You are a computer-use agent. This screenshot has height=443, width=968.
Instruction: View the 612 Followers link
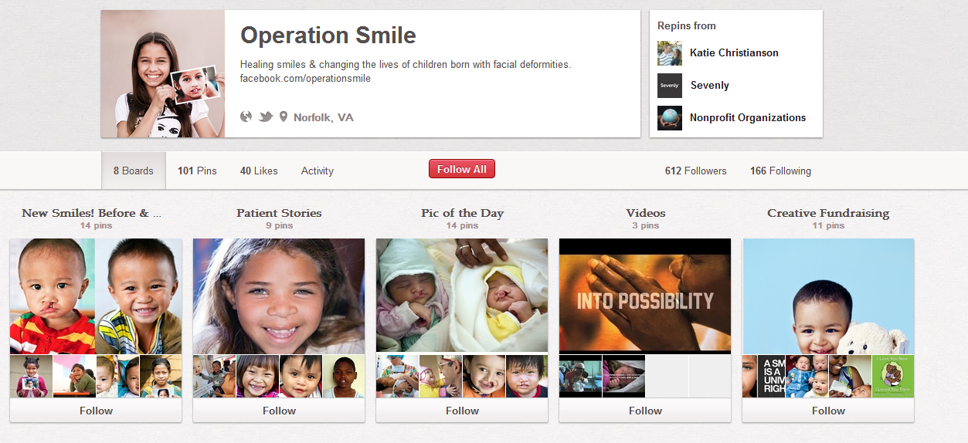696,171
